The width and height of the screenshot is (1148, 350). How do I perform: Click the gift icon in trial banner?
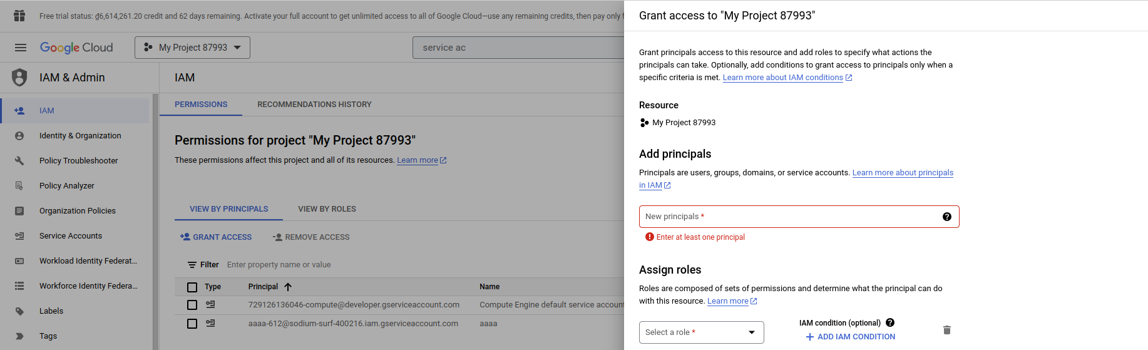[19, 16]
